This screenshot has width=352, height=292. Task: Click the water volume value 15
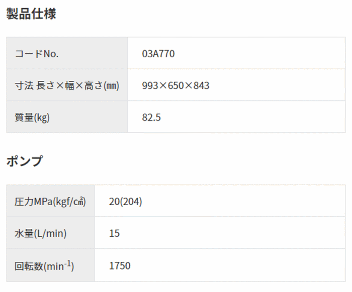(x=114, y=233)
